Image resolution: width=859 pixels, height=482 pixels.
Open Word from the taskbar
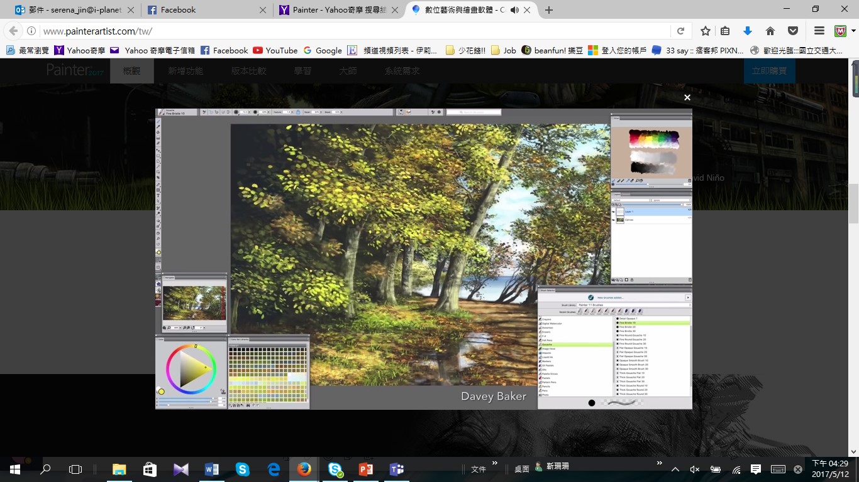click(211, 469)
